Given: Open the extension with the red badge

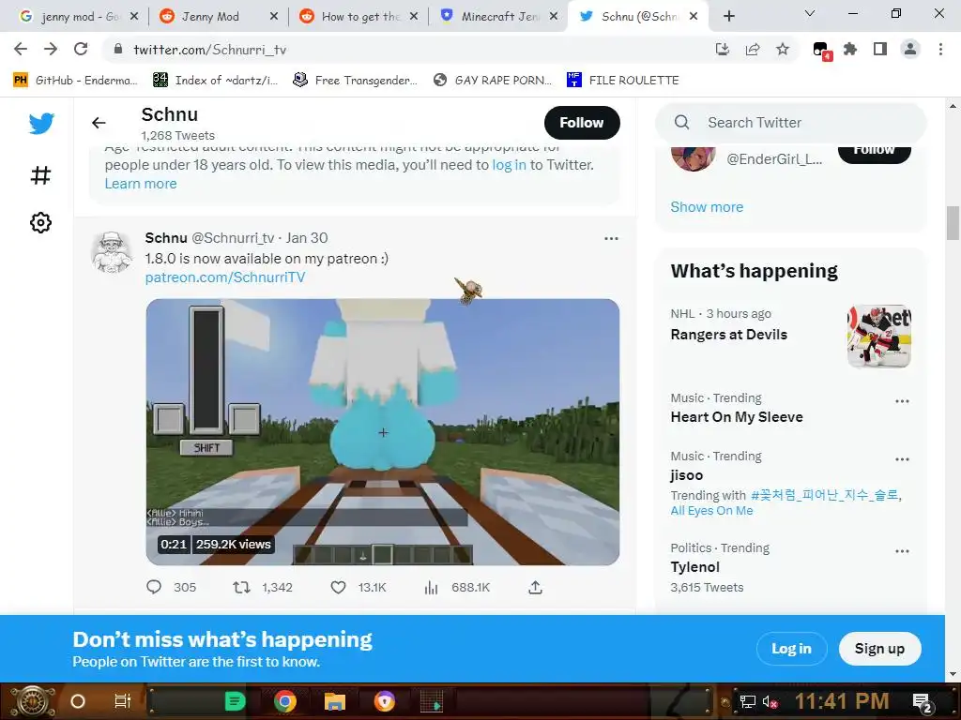Looking at the screenshot, I should [821, 51].
